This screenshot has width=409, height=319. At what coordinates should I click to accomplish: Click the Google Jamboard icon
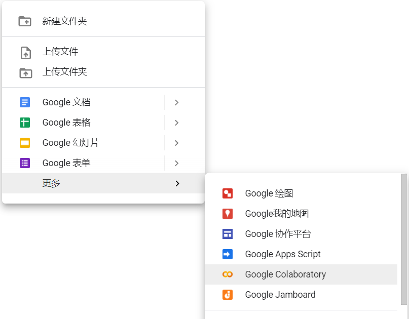pos(228,295)
